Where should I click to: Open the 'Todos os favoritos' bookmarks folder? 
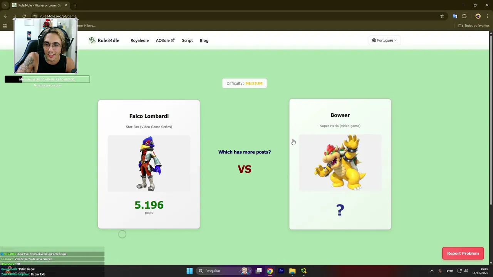coord(474,26)
